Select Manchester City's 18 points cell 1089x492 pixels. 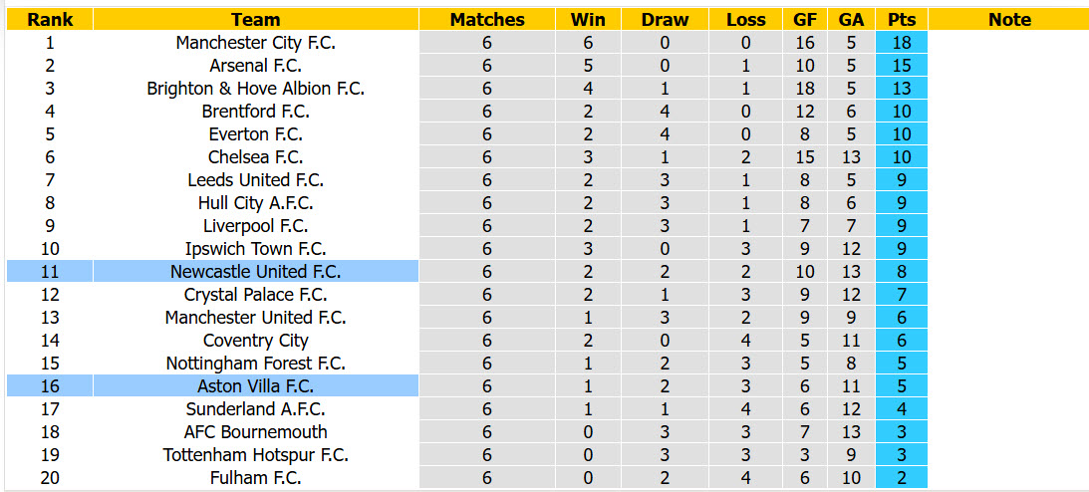tap(902, 43)
